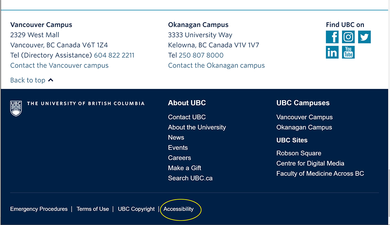
Task: Click the Back to top arrow
Action: click(51, 80)
